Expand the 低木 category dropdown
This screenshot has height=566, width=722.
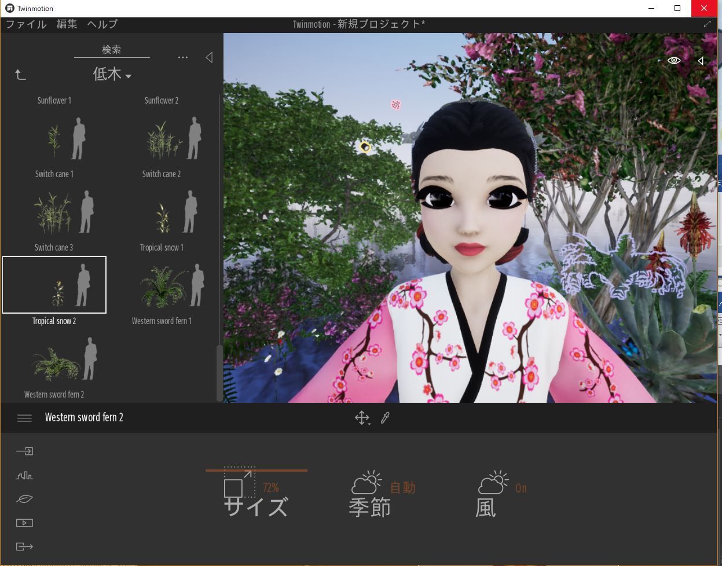112,75
